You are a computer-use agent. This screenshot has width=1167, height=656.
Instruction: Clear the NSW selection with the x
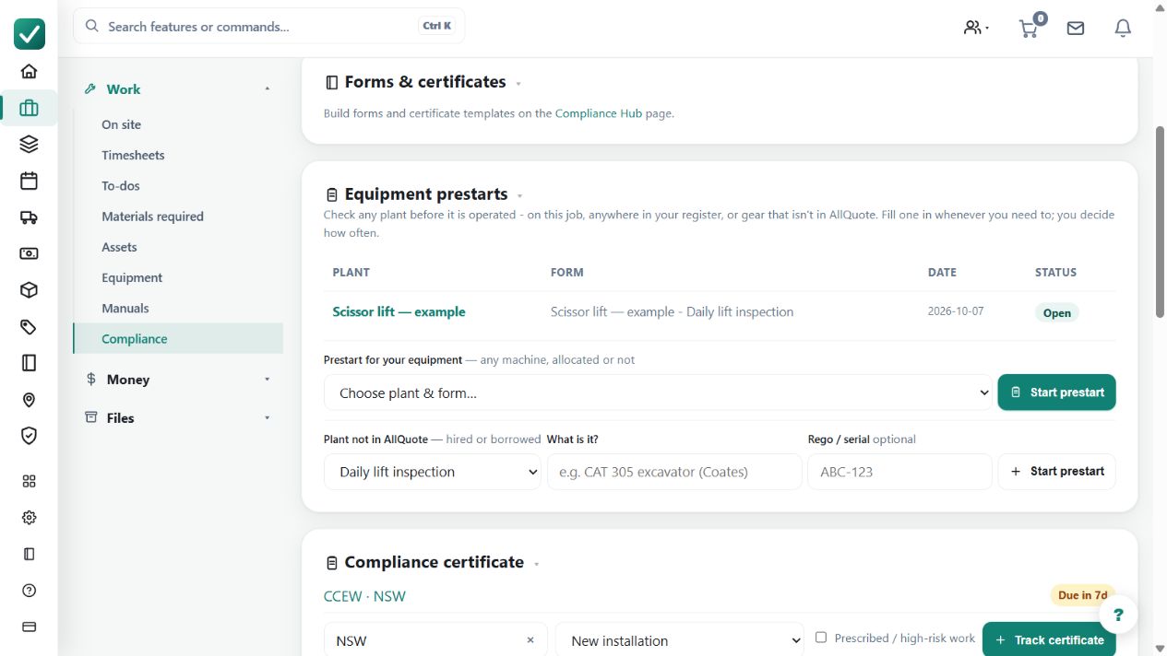point(530,640)
